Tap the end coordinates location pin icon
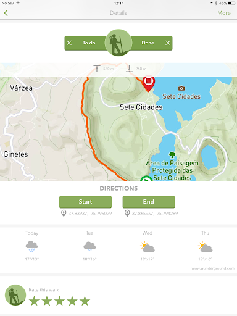237x316 pixels. tap(127, 214)
